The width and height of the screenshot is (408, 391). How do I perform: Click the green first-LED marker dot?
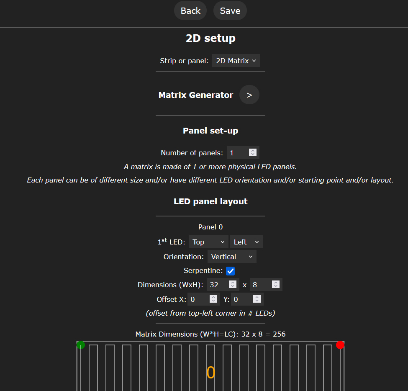click(81, 345)
